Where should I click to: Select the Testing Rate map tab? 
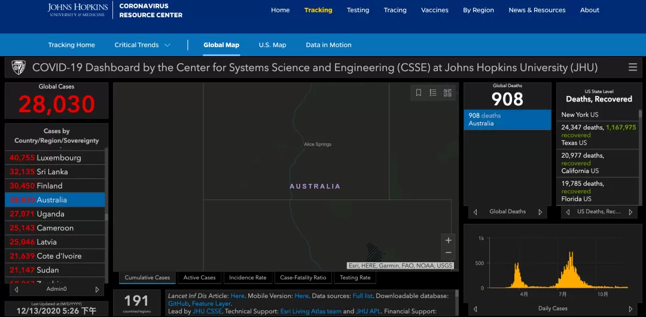(x=355, y=278)
